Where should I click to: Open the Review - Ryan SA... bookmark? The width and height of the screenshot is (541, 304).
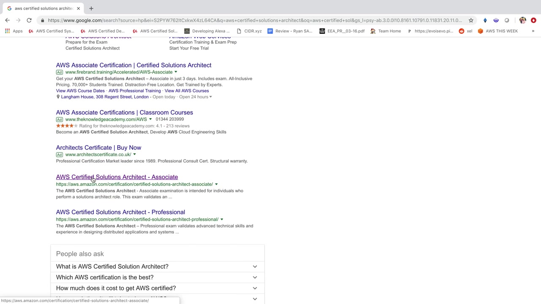290,31
